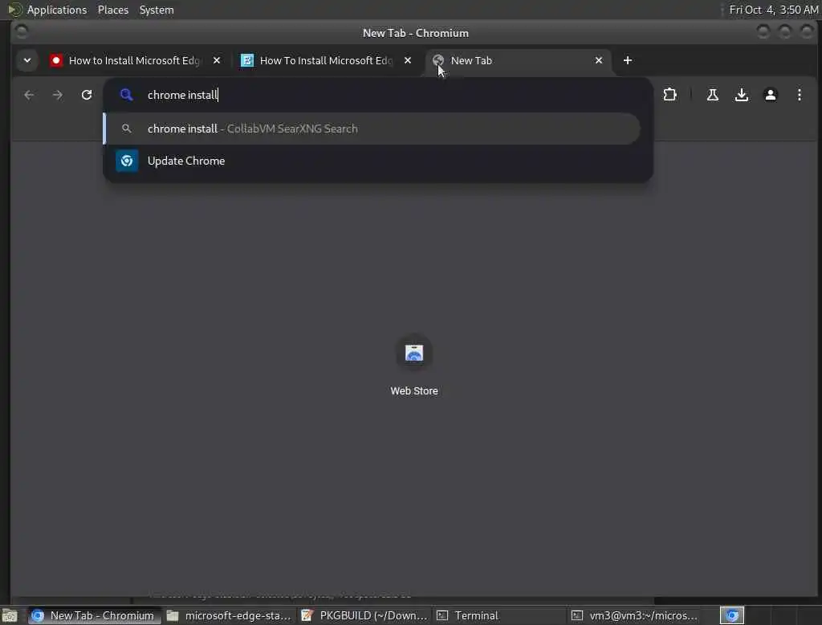Image resolution: width=822 pixels, height=625 pixels.
Task: Open the Extensions puzzle icon
Action: tap(669, 95)
